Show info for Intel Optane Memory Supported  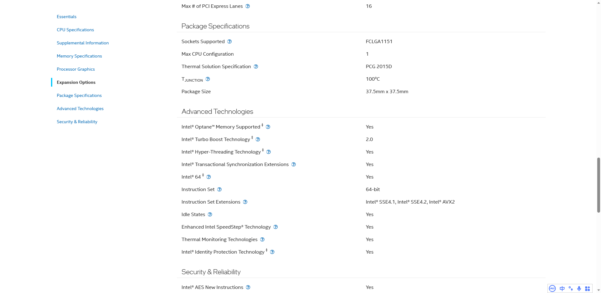tap(268, 127)
